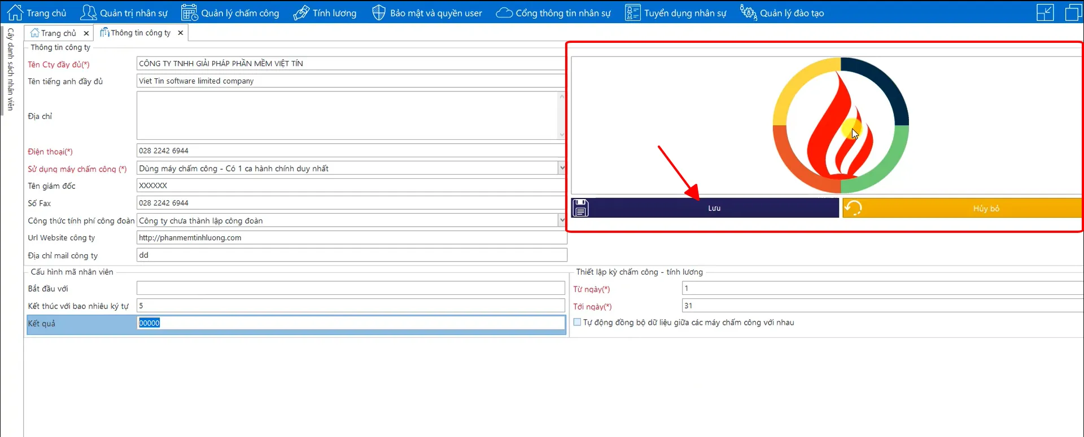Focus the Từ ngày field
The height and width of the screenshot is (437, 1084).
(x=882, y=288)
